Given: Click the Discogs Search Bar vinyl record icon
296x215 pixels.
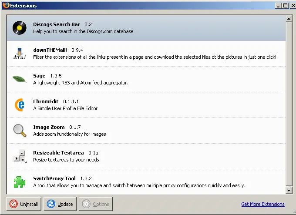Looking at the screenshot, I should point(20,28).
